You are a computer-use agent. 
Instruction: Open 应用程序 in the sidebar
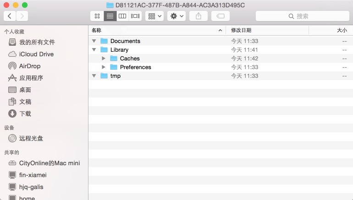44,78
